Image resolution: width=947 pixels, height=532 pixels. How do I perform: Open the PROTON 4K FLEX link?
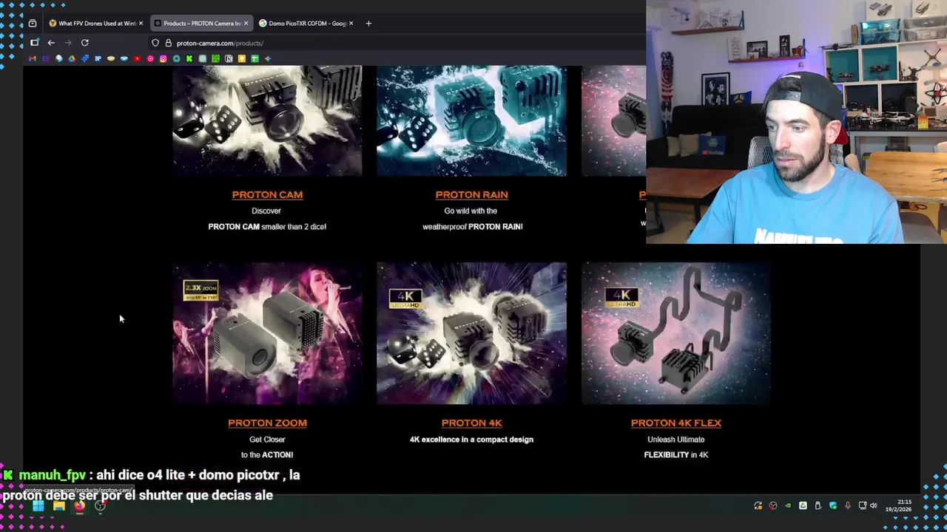click(675, 423)
